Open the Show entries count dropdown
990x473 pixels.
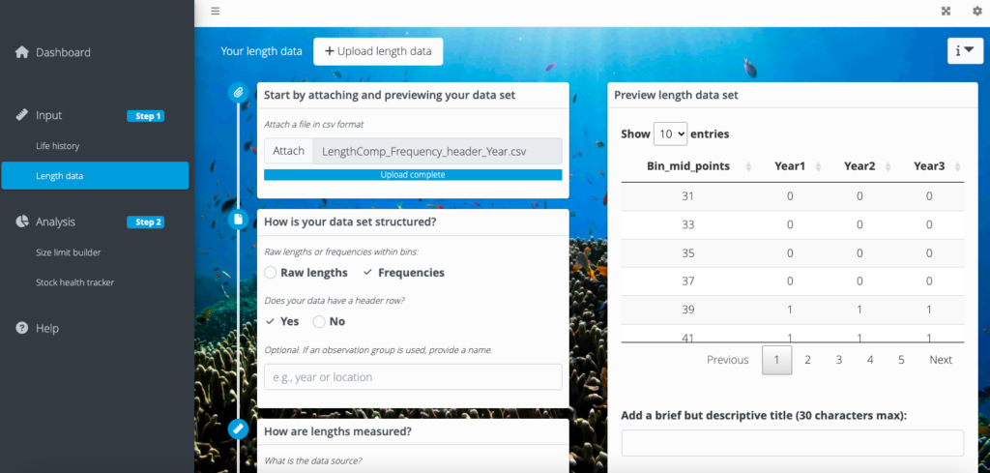[x=671, y=133]
